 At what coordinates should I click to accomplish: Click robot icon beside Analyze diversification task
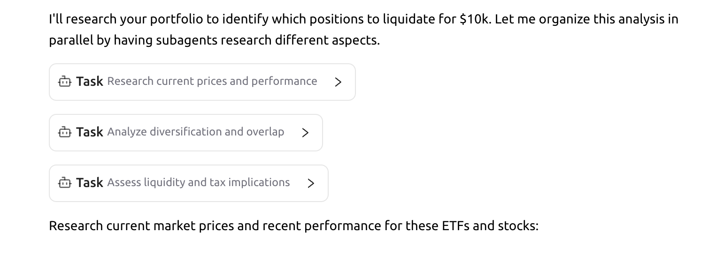click(x=64, y=133)
